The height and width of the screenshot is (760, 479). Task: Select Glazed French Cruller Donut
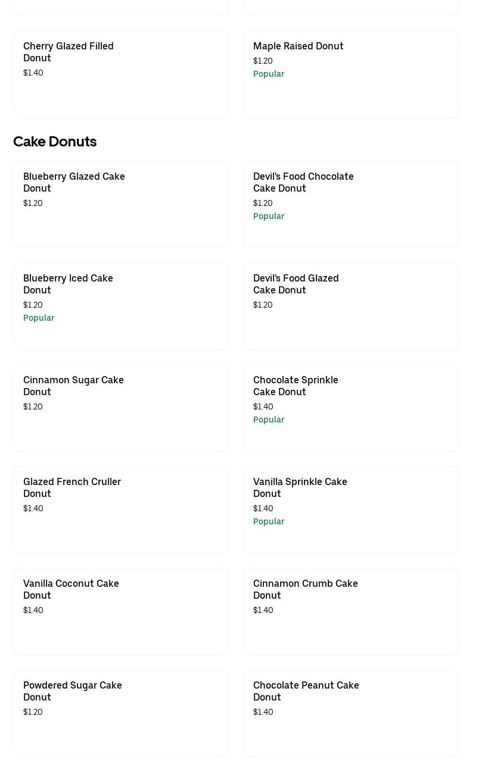point(72,487)
